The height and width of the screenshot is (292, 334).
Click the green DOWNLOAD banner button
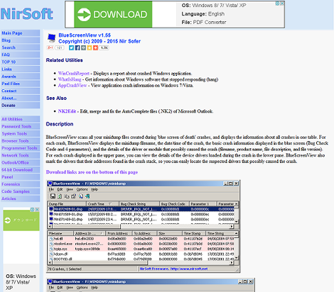click(113, 14)
